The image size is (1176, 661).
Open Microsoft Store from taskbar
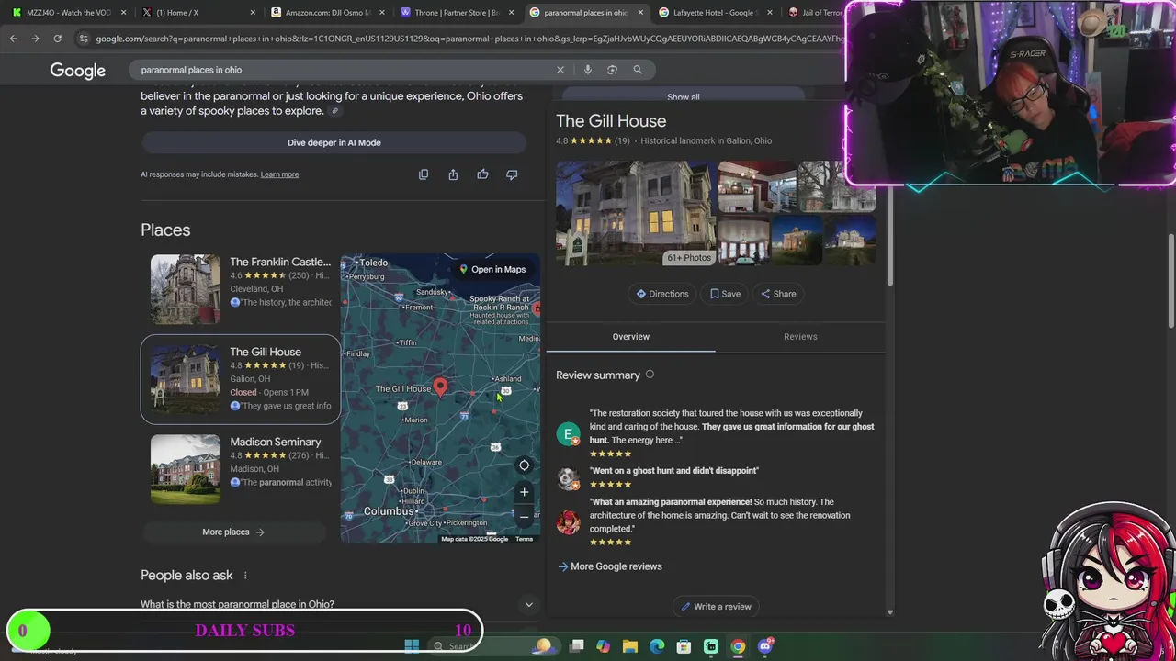click(x=684, y=646)
